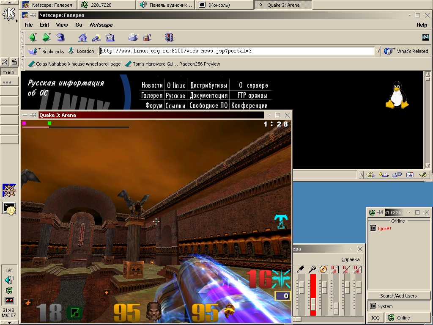Toggle line-in plug channel in mixer
The image size is (433, 325).
[301, 269]
